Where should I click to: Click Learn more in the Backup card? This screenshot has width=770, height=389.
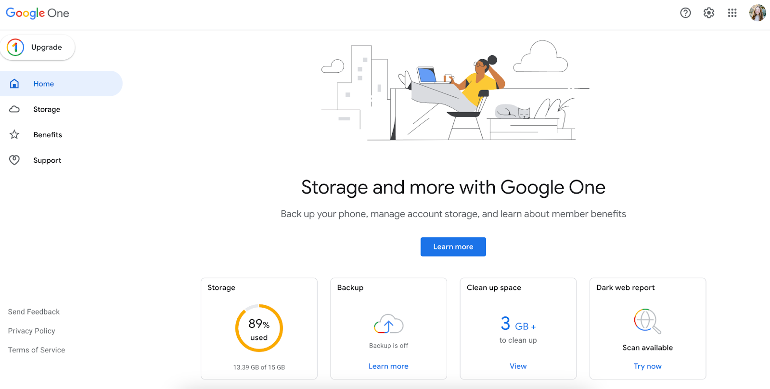coord(388,366)
